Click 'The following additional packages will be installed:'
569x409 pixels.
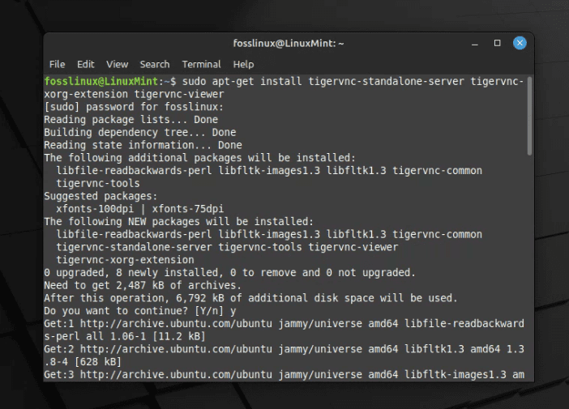tap(200, 158)
